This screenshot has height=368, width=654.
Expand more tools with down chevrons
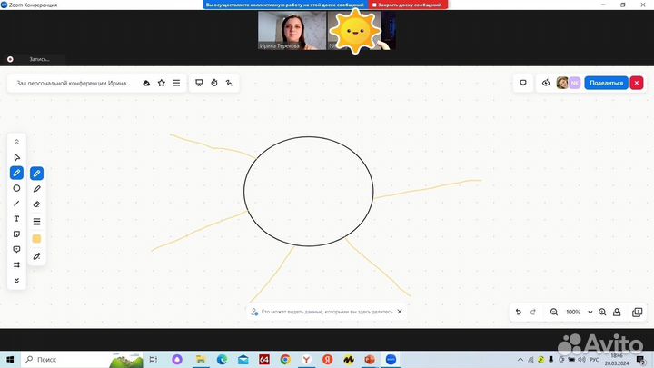click(x=16, y=280)
